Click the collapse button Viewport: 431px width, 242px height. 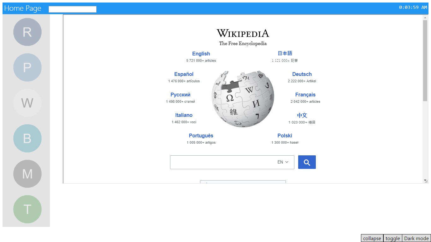(x=372, y=238)
